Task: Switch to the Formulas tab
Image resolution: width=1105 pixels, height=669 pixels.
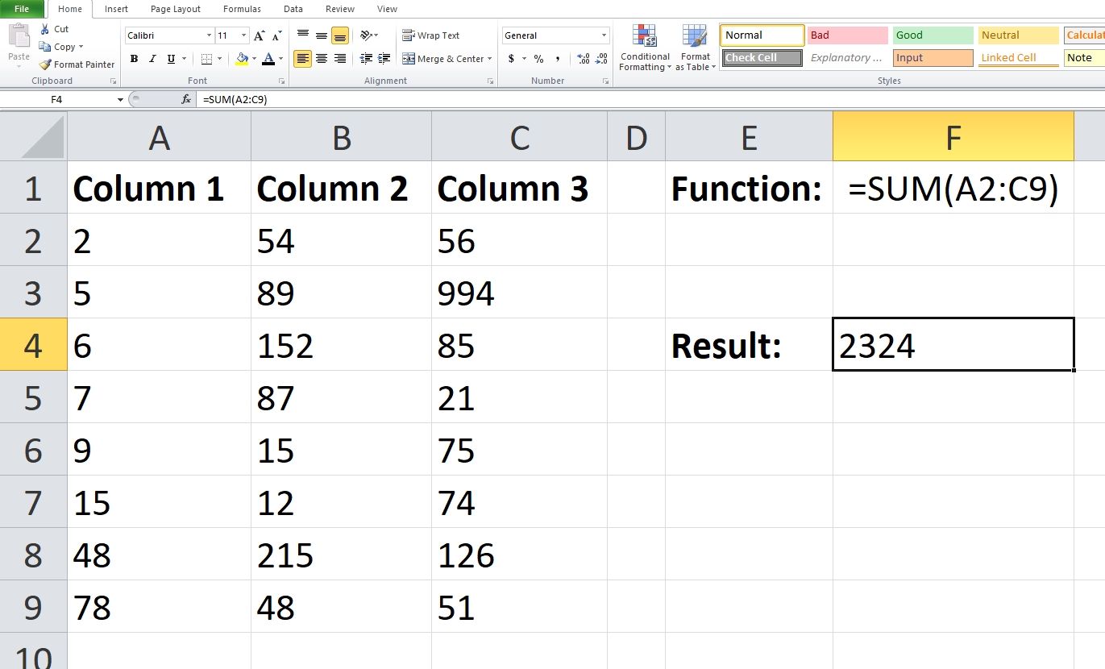Action: coord(242,9)
